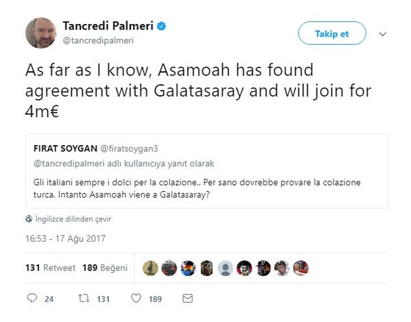The image size is (411, 322).
Task: View the 131 Retweet list
Action: [x=50, y=268]
